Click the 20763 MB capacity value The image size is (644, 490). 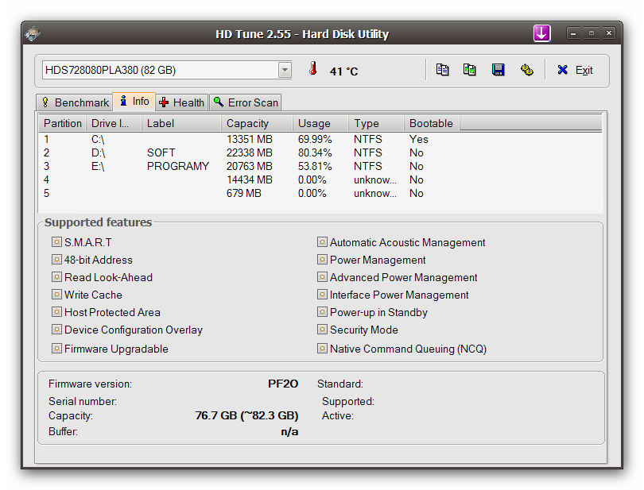pos(250,167)
